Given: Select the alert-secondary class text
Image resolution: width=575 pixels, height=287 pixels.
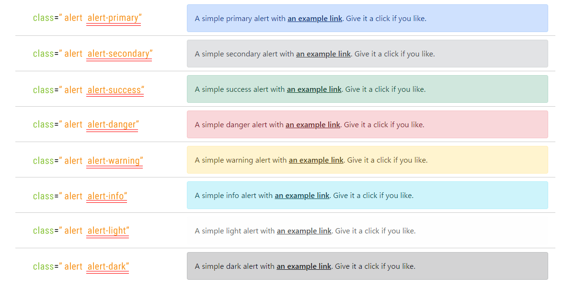Looking at the screenshot, I should pyautogui.click(x=120, y=54).
